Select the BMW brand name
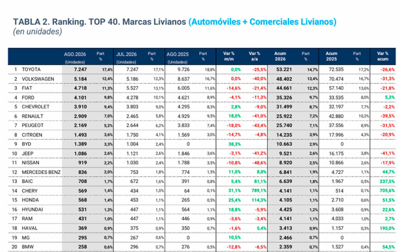 [28, 247]
